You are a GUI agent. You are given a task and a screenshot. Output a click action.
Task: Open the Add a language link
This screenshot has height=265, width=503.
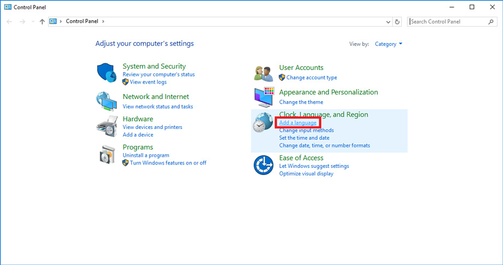(297, 123)
